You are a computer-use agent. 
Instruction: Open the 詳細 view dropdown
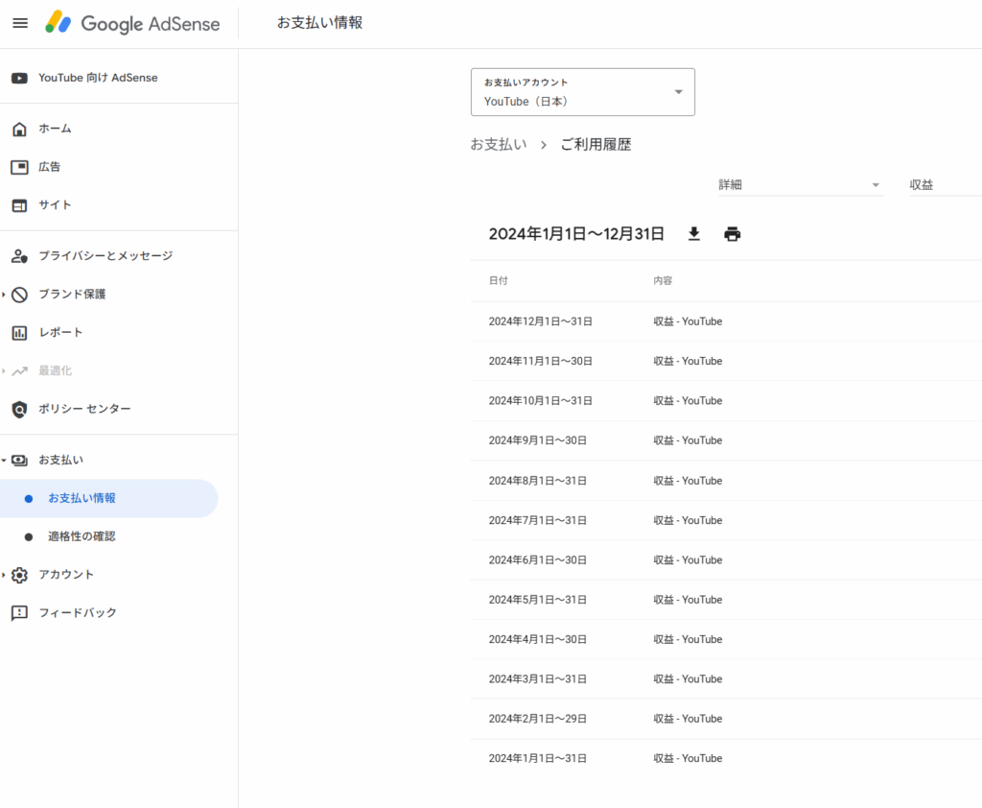(801, 185)
